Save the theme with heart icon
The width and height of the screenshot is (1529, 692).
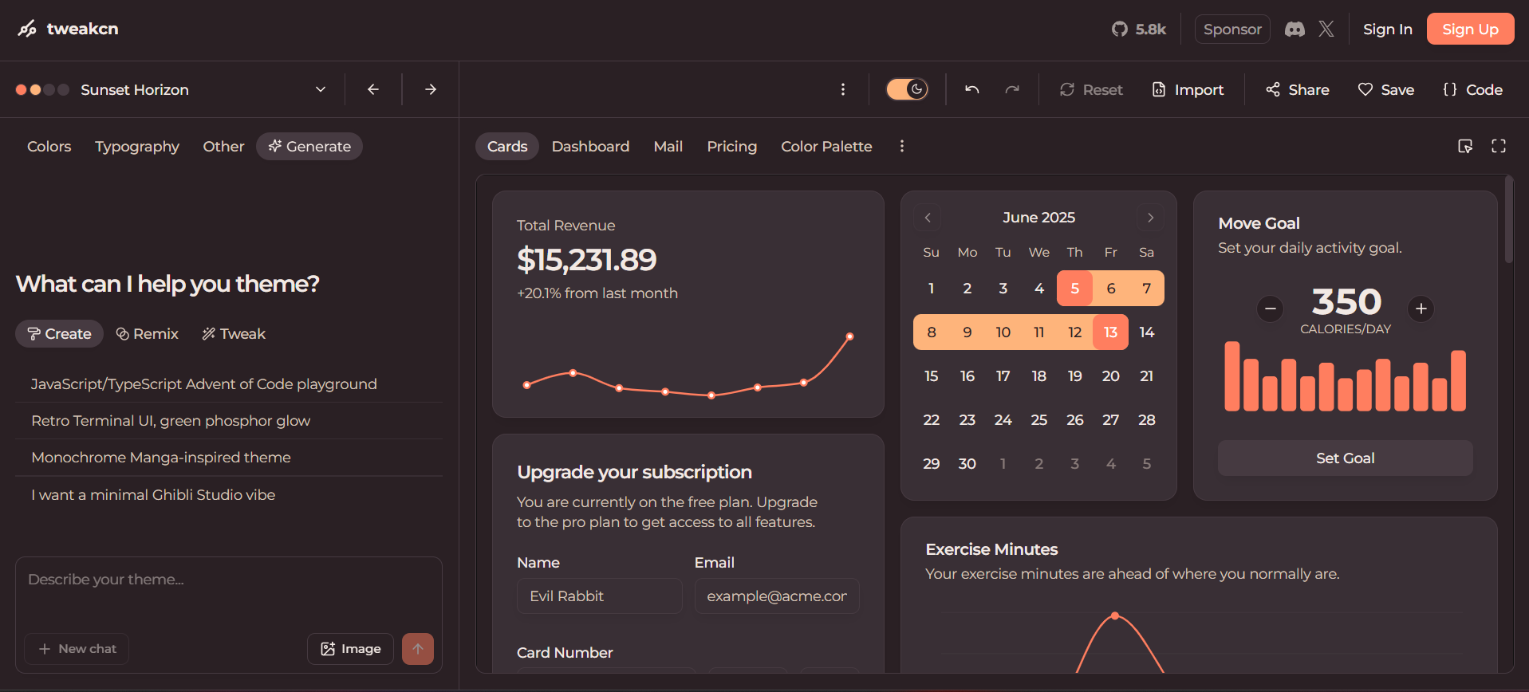(x=1386, y=89)
